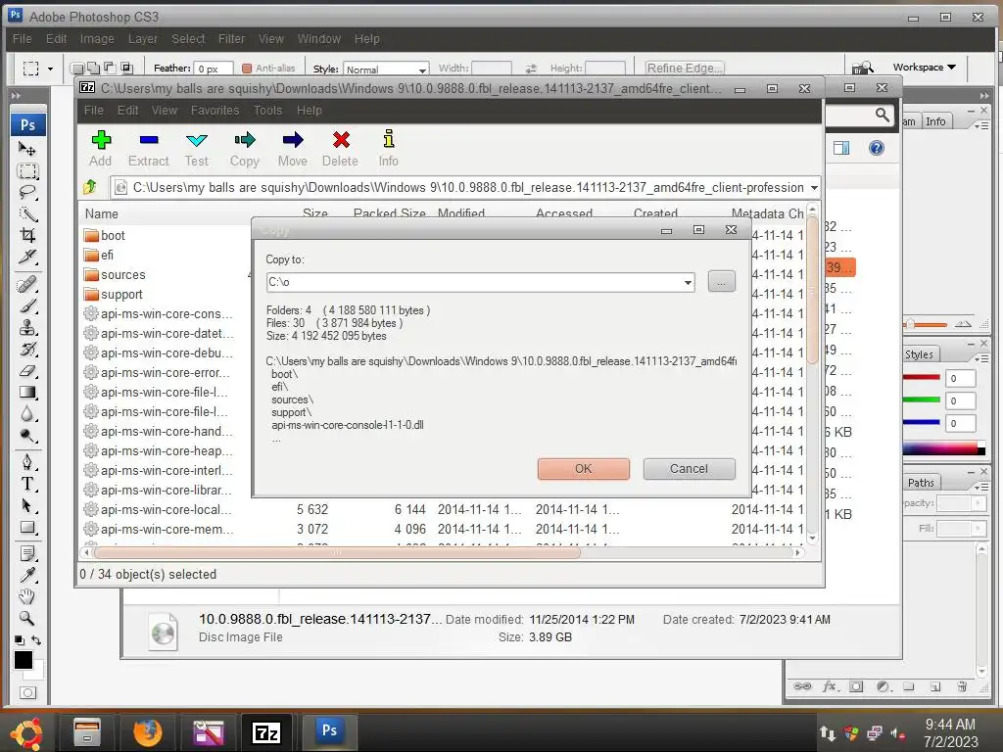Expand the collapsed toolbox arrows

tap(16, 95)
